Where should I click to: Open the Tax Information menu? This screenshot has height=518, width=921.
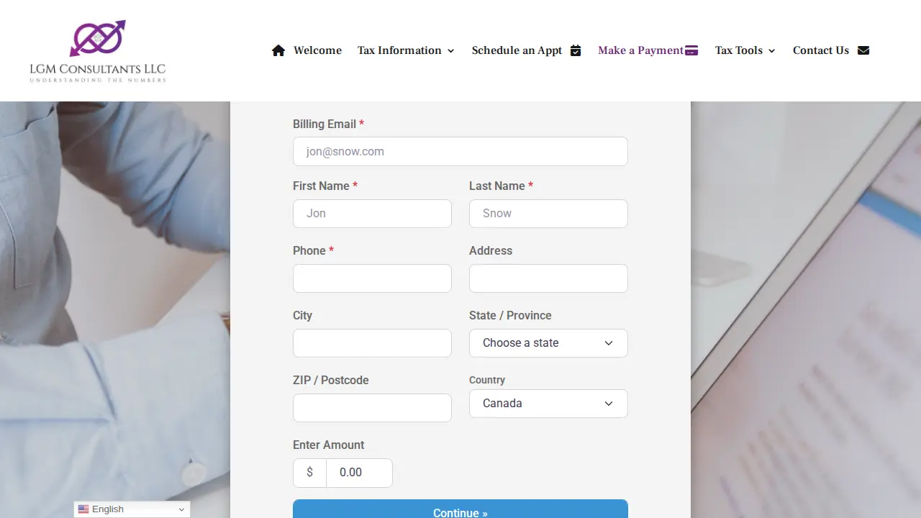coord(399,50)
